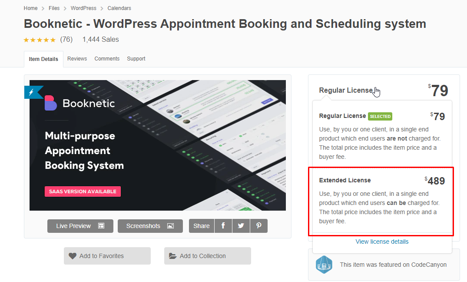Click Add to Favorites button

[107, 256]
